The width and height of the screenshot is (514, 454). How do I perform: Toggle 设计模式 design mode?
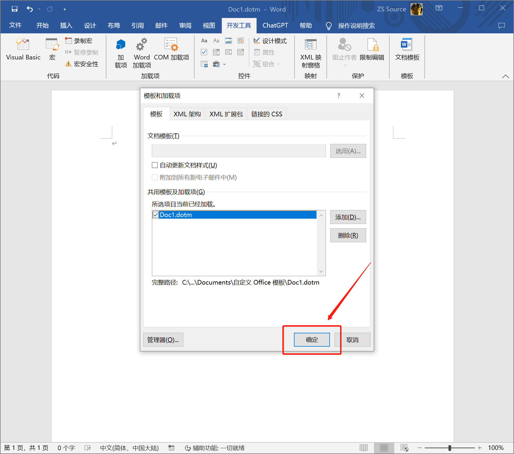pyautogui.click(x=270, y=41)
